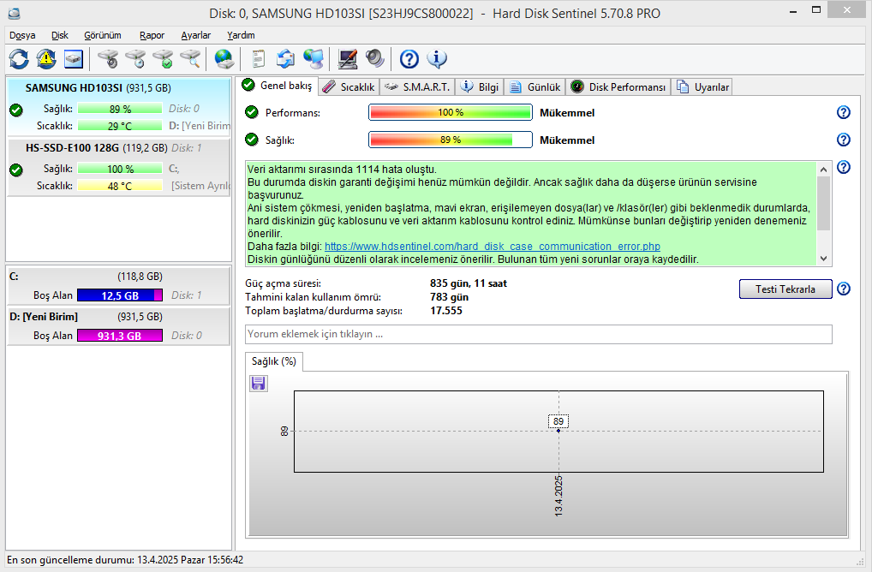Screen dimensions: 872x572
Task: Open the Disk Performansı tab
Action: click(618, 87)
